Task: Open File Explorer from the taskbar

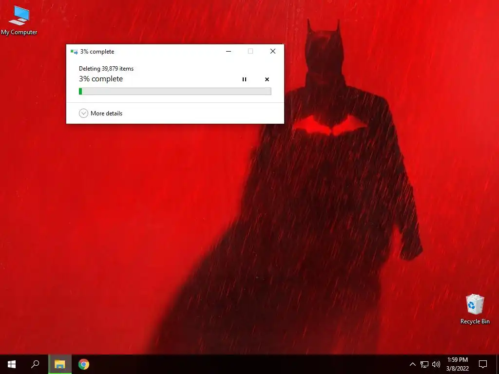Action: coord(60,364)
